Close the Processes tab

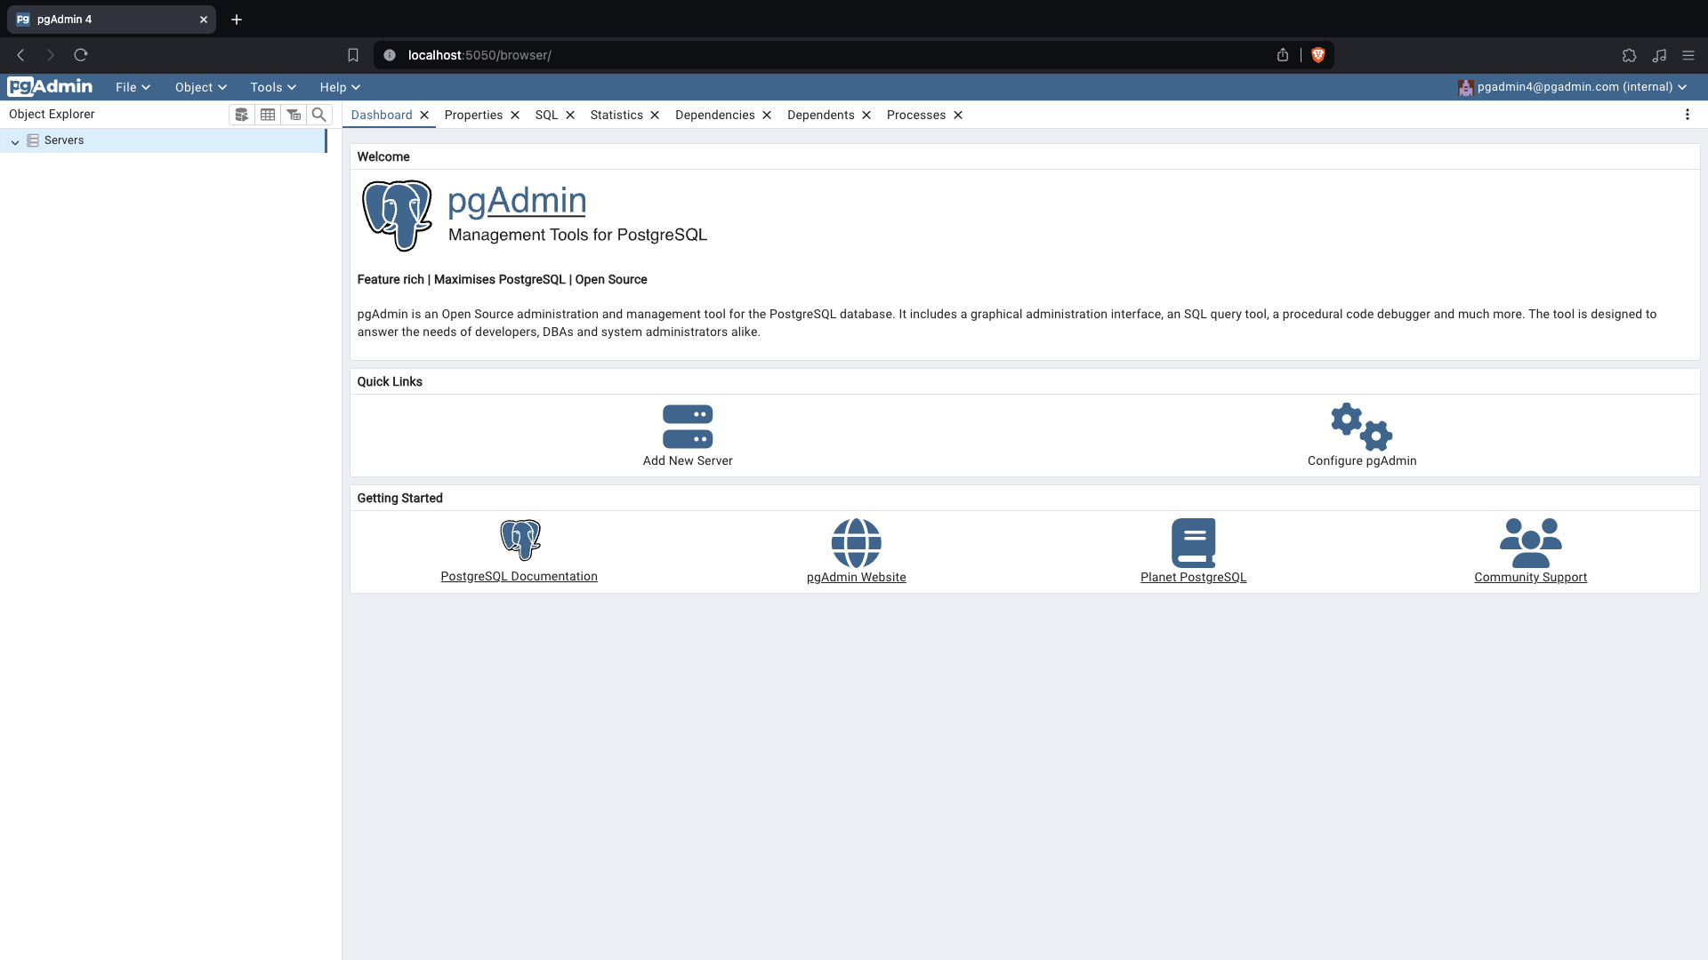click(958, 115)
